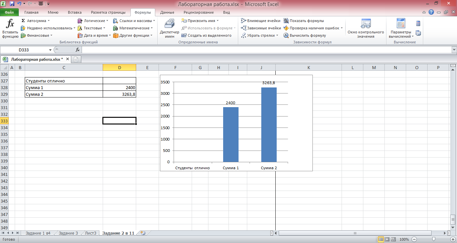Click the Логические functions icon
This screenshot has height=243, width=457.
[x=80, y=21]
